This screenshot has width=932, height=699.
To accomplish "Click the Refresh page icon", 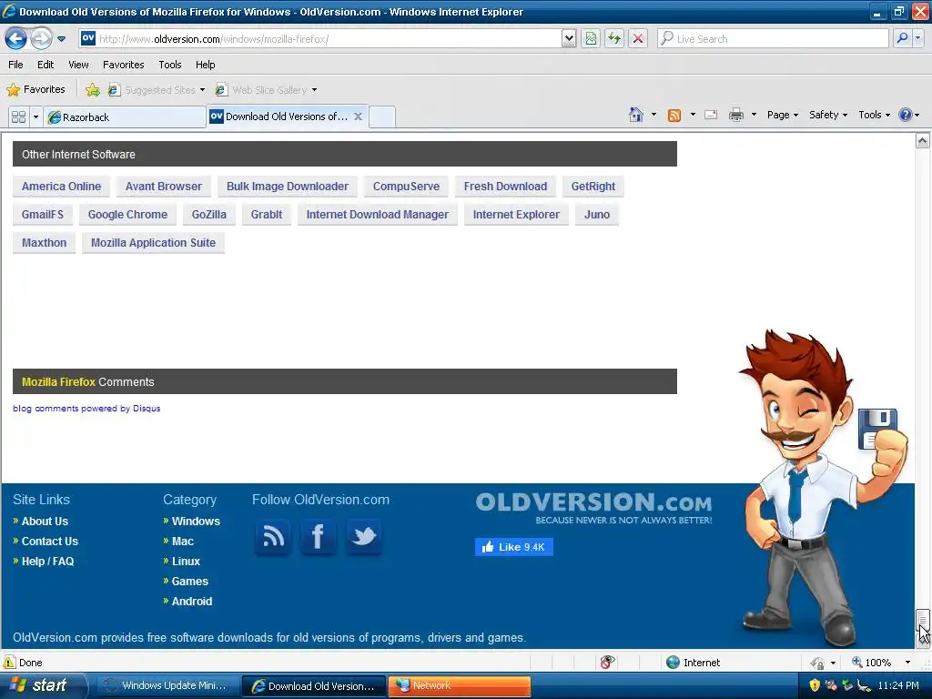I will click(614, 38).
